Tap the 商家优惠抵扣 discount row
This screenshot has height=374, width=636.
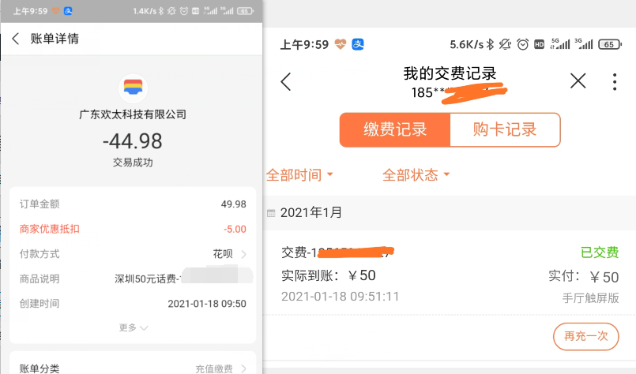click(x=133, y=230)
